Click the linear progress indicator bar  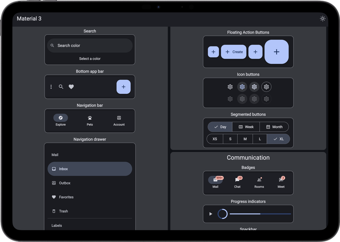point(260,214)
